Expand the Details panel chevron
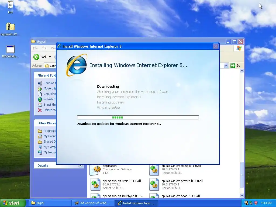This screenshot has width=276, height=207. tap(80, 165)
